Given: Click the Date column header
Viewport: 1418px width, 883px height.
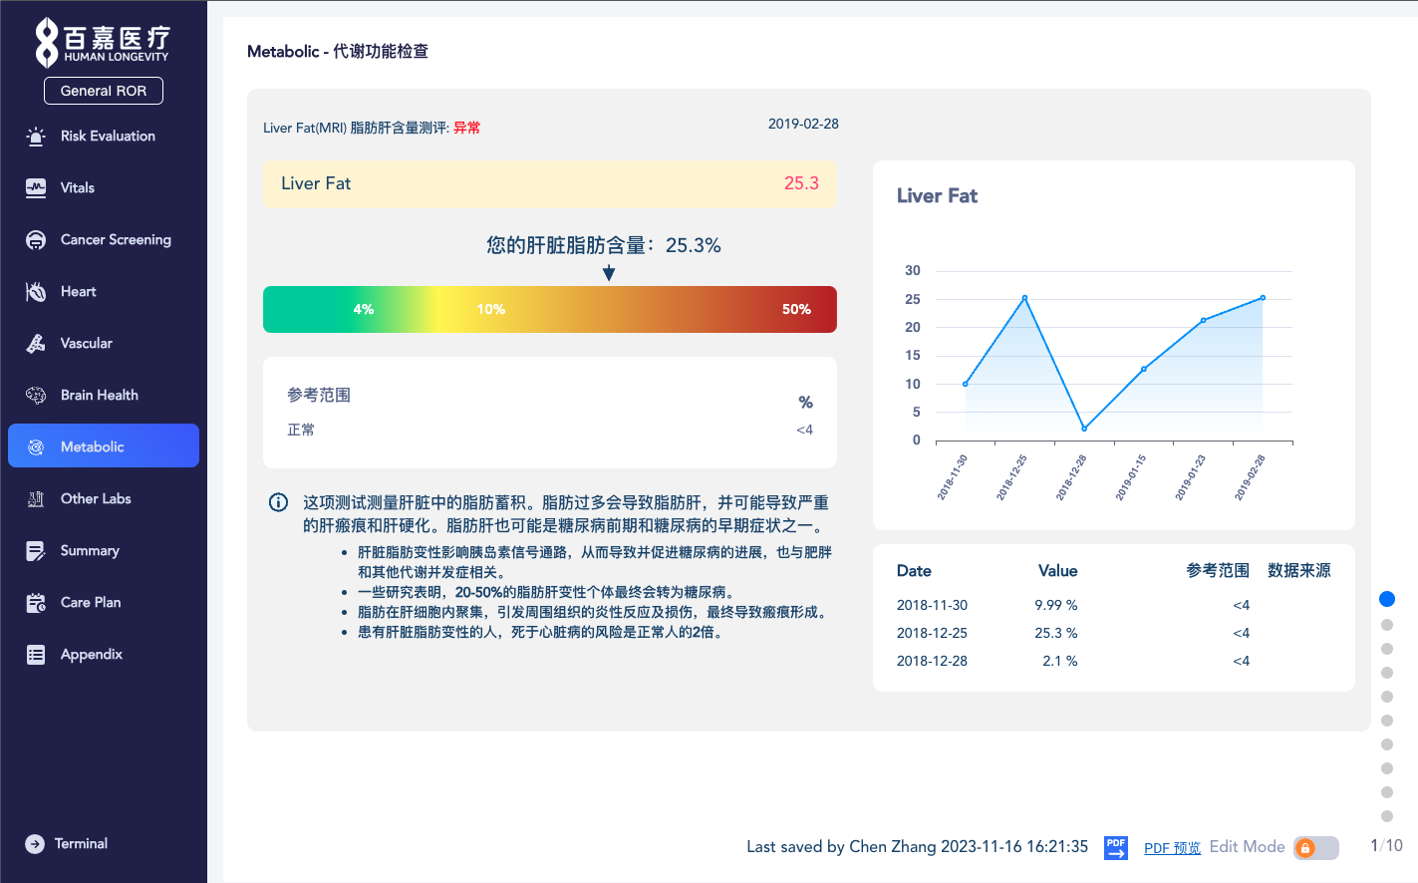Looking at the screenshot, I should click(x=914, y=571).
